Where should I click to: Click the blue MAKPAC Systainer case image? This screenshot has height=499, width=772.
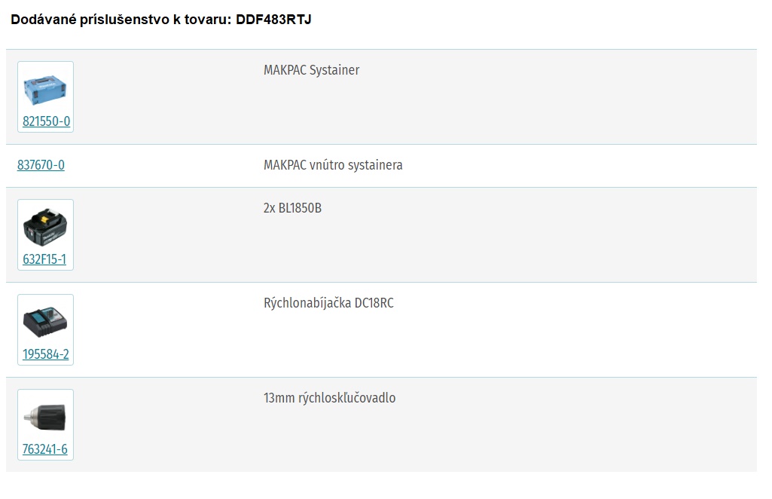[x=44, y=90]
